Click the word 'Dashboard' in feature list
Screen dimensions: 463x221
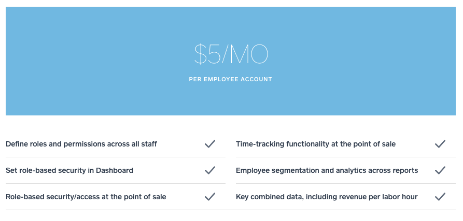coord(115,170)
